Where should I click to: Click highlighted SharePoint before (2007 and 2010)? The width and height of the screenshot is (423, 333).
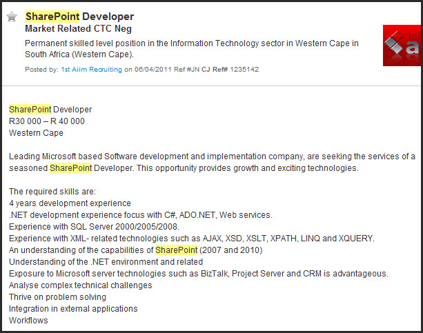176,250
